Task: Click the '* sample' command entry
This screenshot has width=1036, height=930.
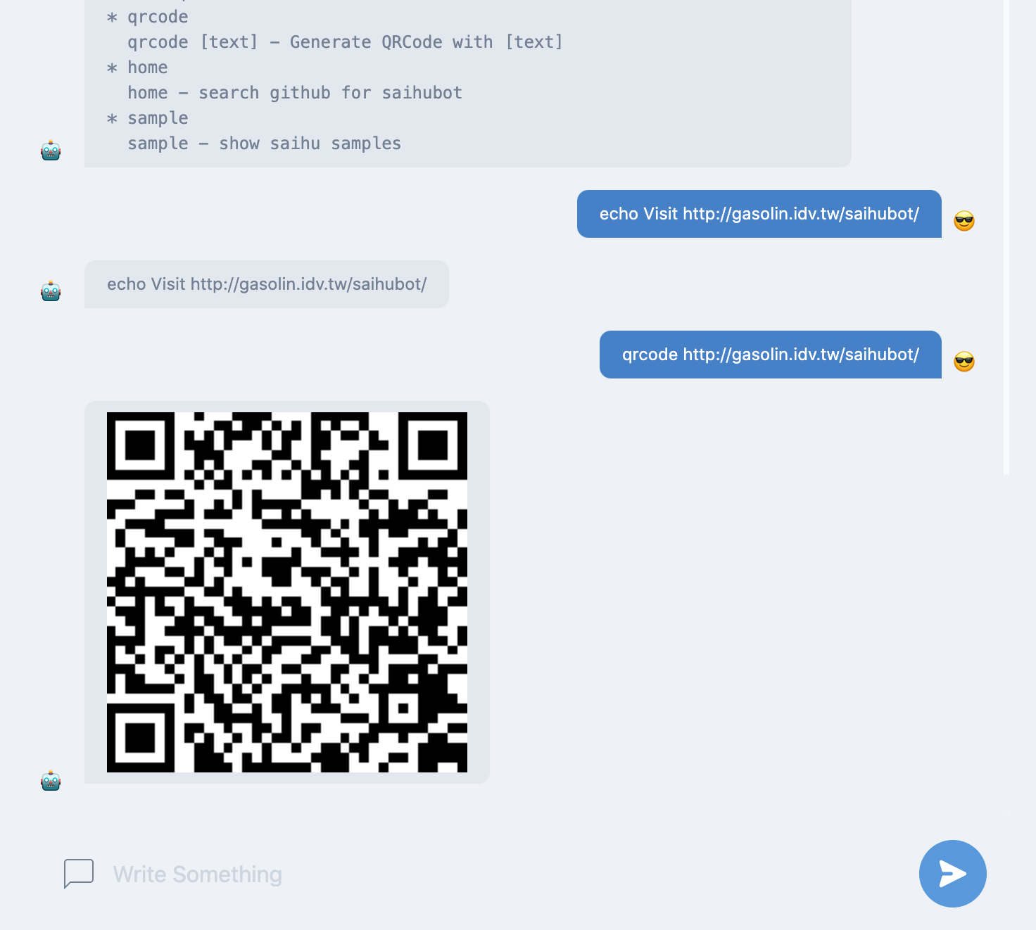Action: 148,118
